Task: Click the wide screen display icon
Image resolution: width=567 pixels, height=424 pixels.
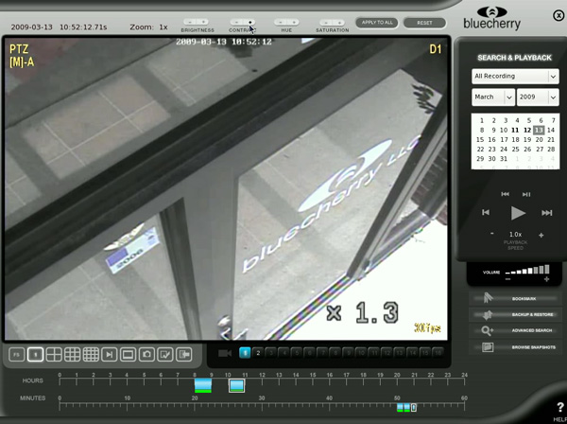Action: click(x=128, y=355)
